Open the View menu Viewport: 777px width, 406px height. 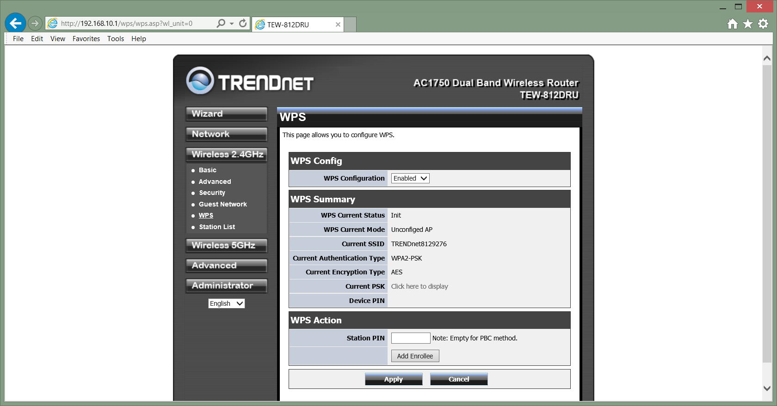(58, 39)
